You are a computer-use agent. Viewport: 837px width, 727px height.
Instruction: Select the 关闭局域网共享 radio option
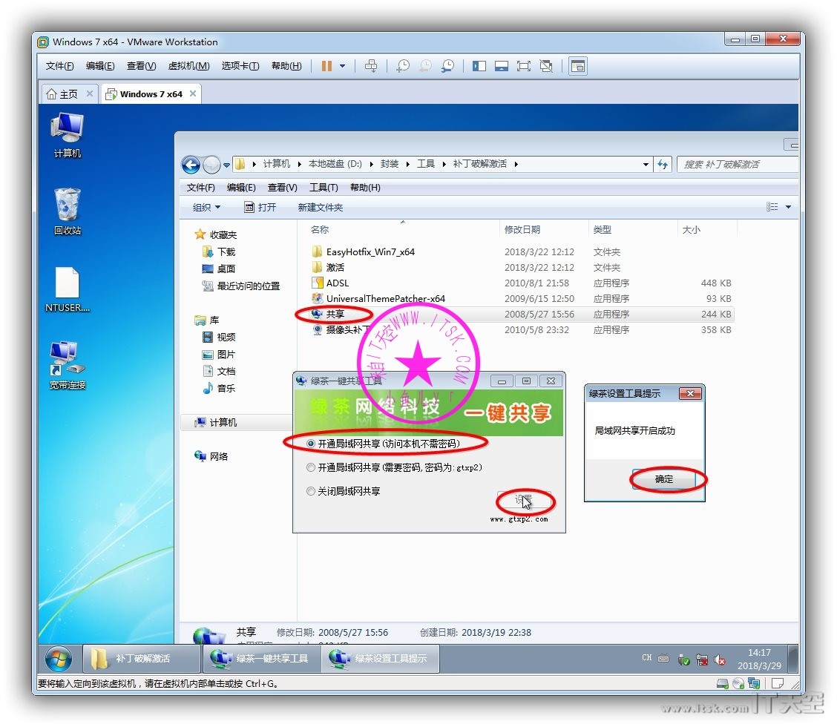tap(311, 491)
